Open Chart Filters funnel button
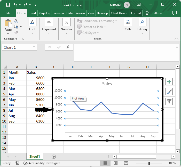181x167 pixels. pyautogui.click(x=169, y=101)
